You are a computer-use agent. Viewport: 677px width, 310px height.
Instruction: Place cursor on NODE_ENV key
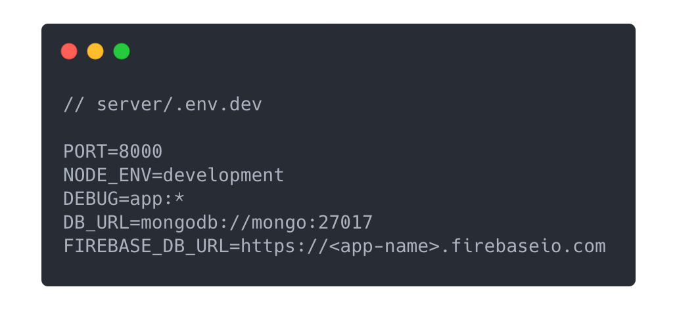click(107, 175)
